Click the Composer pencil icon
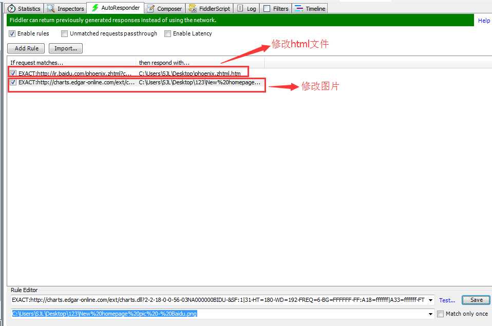Viewport: 492px width, 326px height. [150, 8]
